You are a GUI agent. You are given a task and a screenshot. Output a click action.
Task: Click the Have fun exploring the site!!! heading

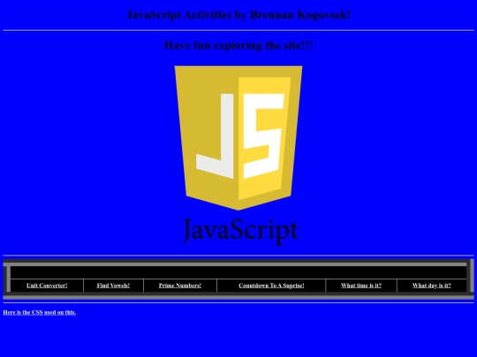click(x=238, y=45)
